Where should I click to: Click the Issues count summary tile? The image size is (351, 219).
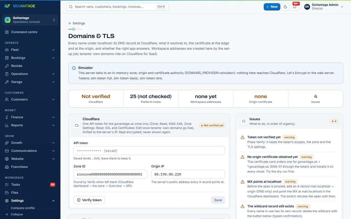click(x=315, y=99)
